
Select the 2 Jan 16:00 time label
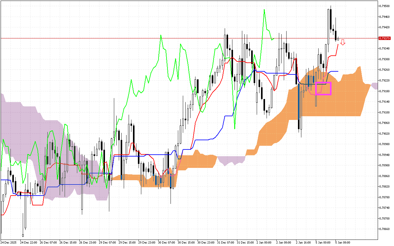click(x=303, y=242)
